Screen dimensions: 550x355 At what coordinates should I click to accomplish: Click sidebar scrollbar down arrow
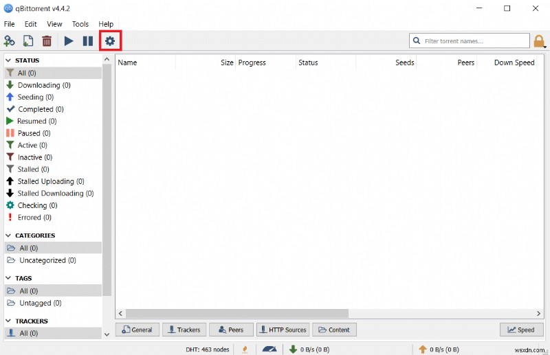coord(107,334)
